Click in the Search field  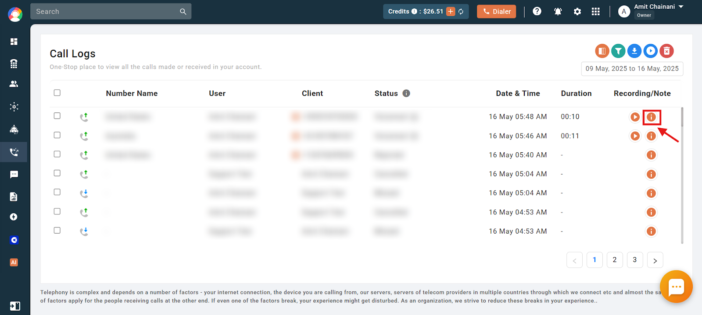point(105,11)
